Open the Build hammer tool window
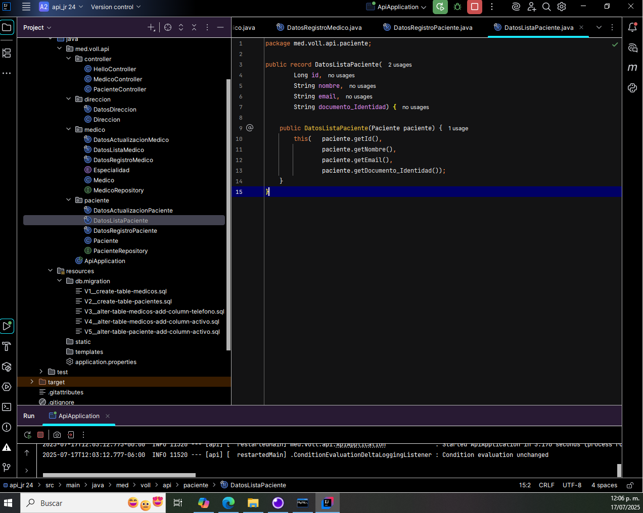The width and height of the screenshot is (643, 513). pos(7,346)
